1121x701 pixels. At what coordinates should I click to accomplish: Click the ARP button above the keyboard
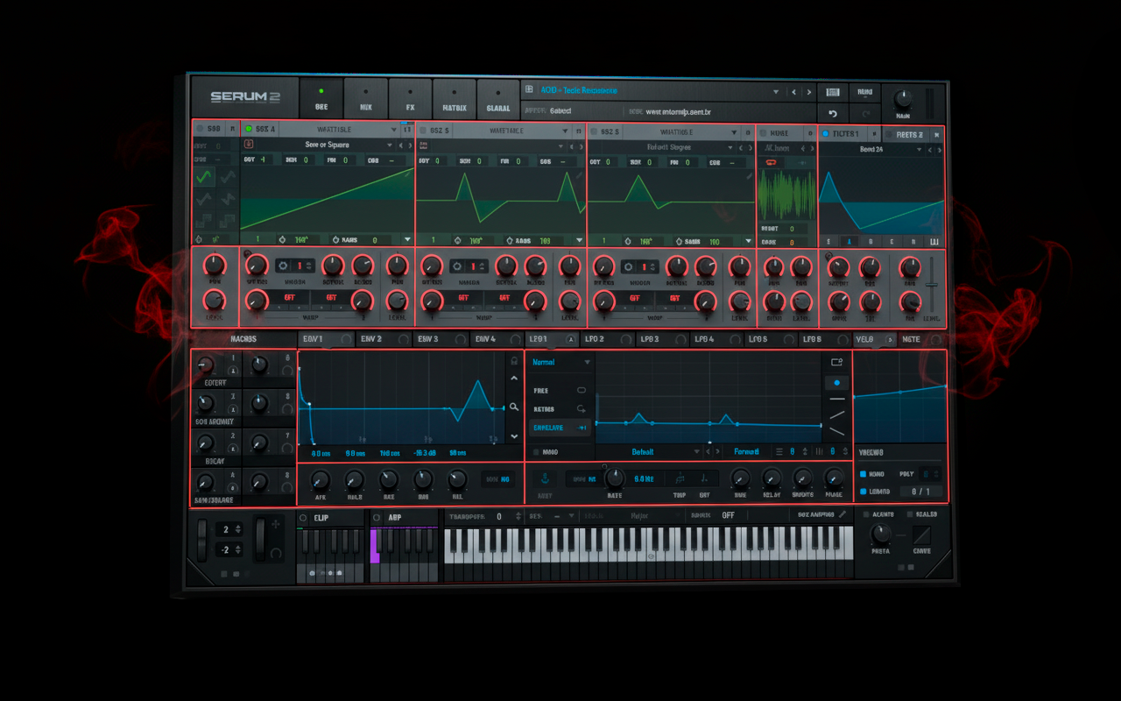tap(396, 518)
